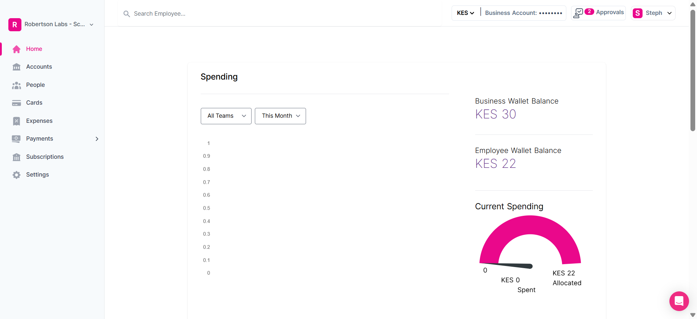Expand the Robertson Labs organization switcher
Viewport: 697px width, 319px height.
tap(91, 25)
